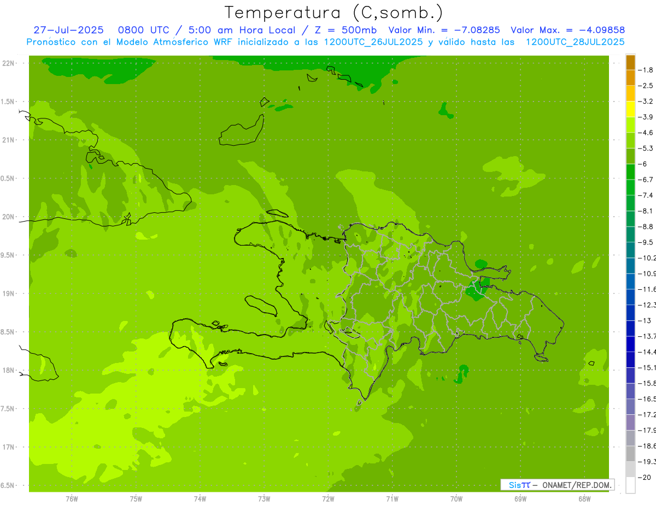
Task: Pick the yellow swatch between -3.2 and -3.9
Action: [x=630, y=109]
